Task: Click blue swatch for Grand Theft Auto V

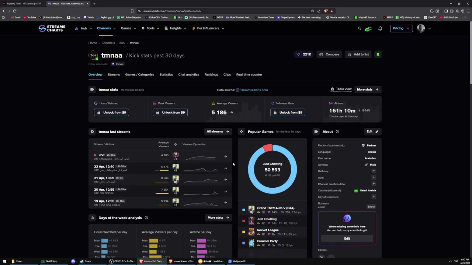Action: [243, 210]
